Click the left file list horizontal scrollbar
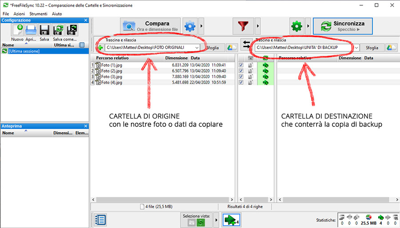Image resolution: width=400 pixels, height=228 pixels. pyautogui.click(x=163, y=200)
